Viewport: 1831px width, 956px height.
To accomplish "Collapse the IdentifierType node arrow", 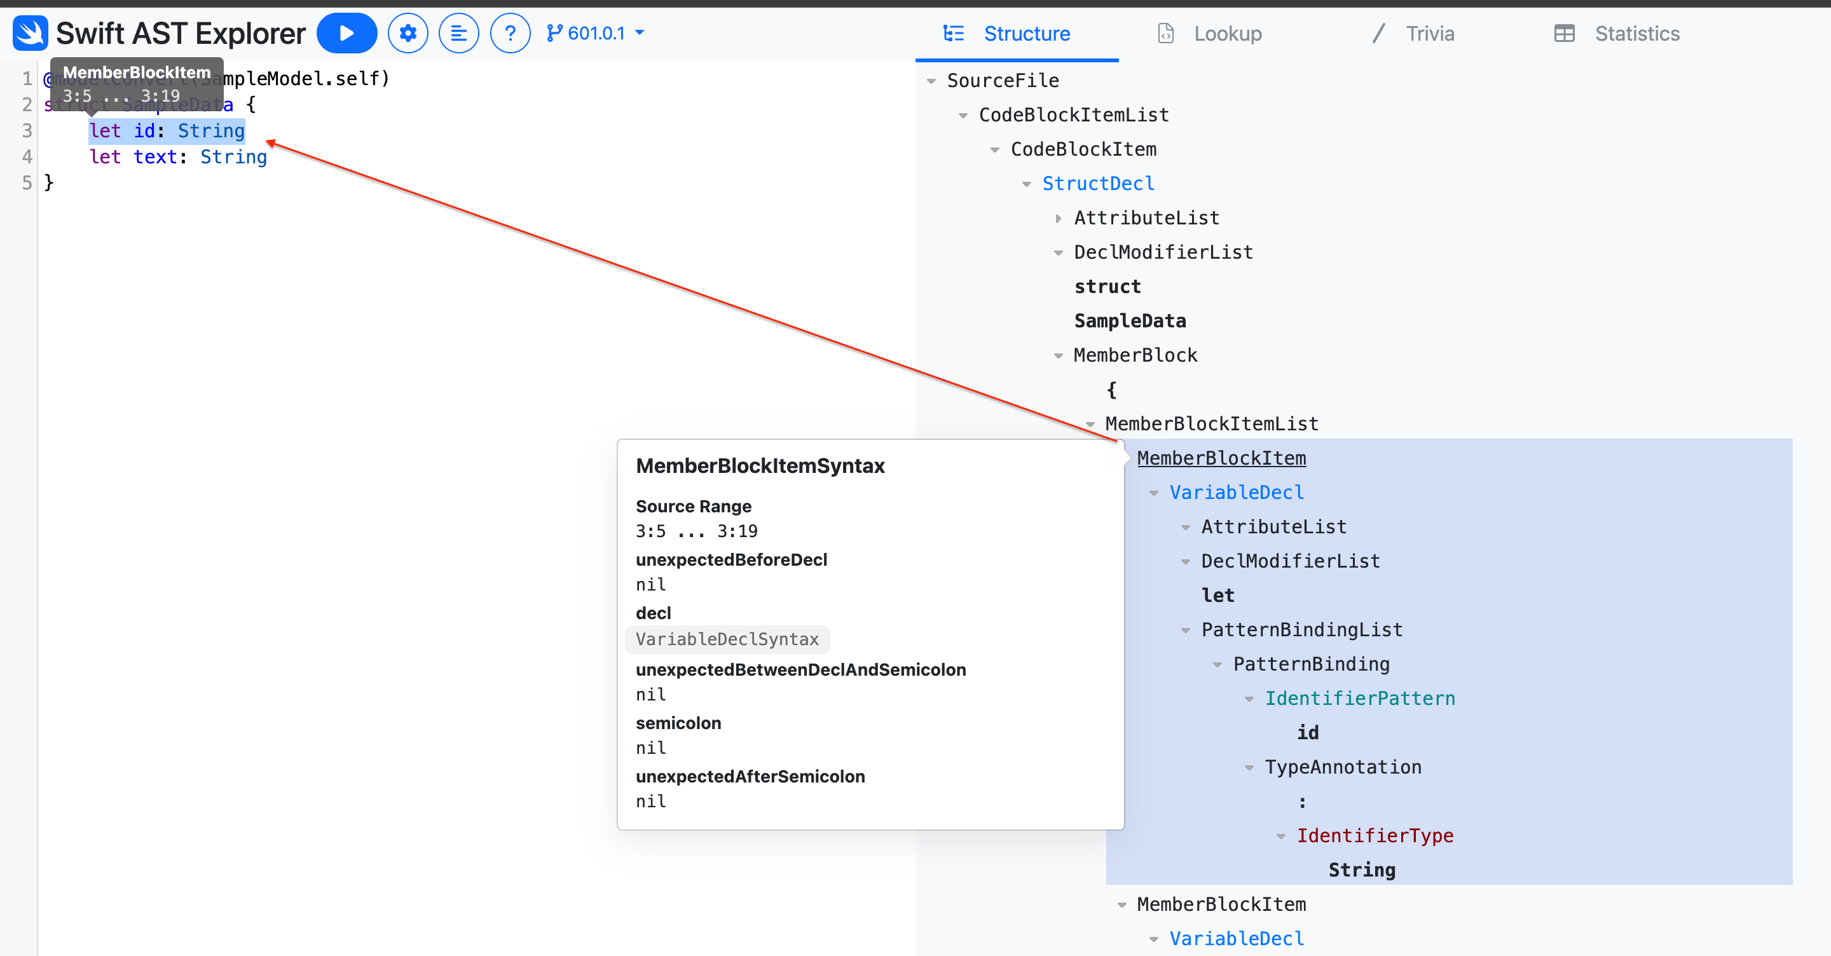I will point(1281,836).
